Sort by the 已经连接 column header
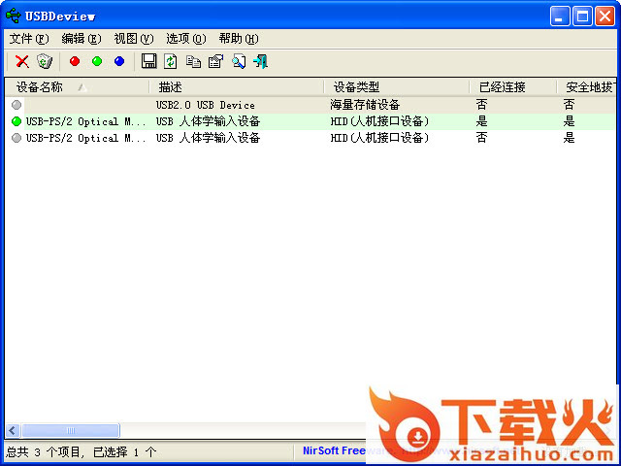This screenshot has height=466, width=621. coord(513,87)
